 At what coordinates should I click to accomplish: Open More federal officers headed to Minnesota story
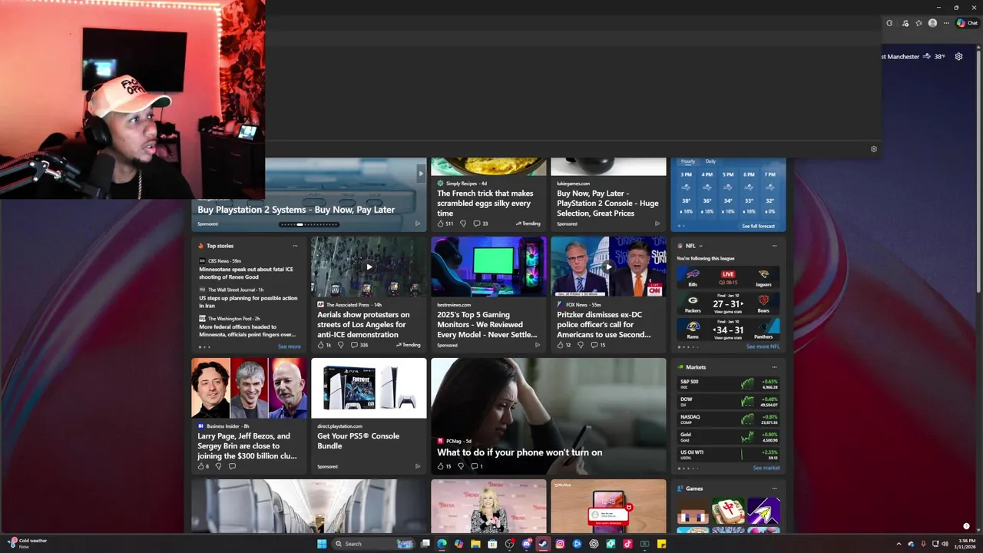point(247,330)
